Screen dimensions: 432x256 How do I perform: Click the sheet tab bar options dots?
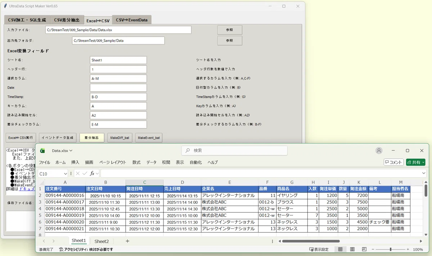tap(272, 241)
